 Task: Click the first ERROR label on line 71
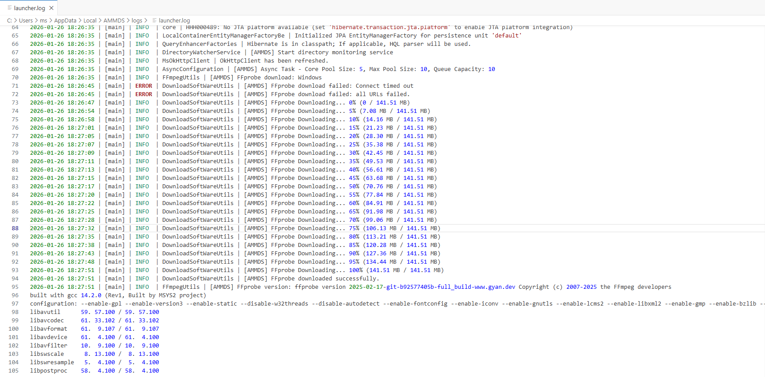coord(143,86)
